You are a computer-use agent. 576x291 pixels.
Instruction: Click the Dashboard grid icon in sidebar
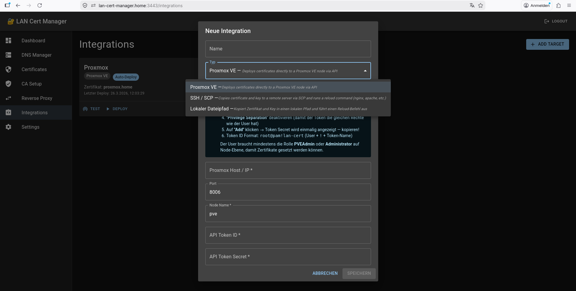pos(8,40)
